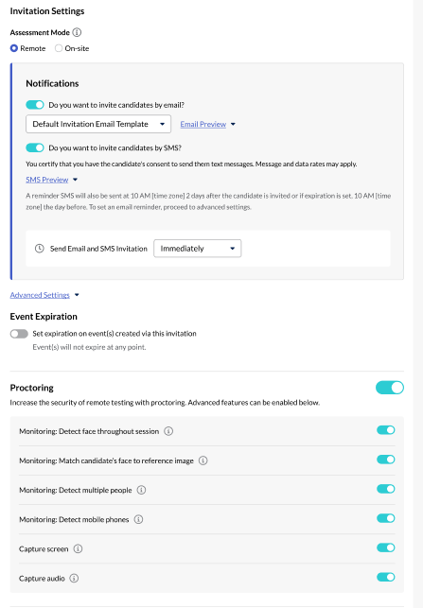Open the Immediately send timing dropdown
Image resolution: width=423 pixels, height=608 pixels.
(198, 248)
